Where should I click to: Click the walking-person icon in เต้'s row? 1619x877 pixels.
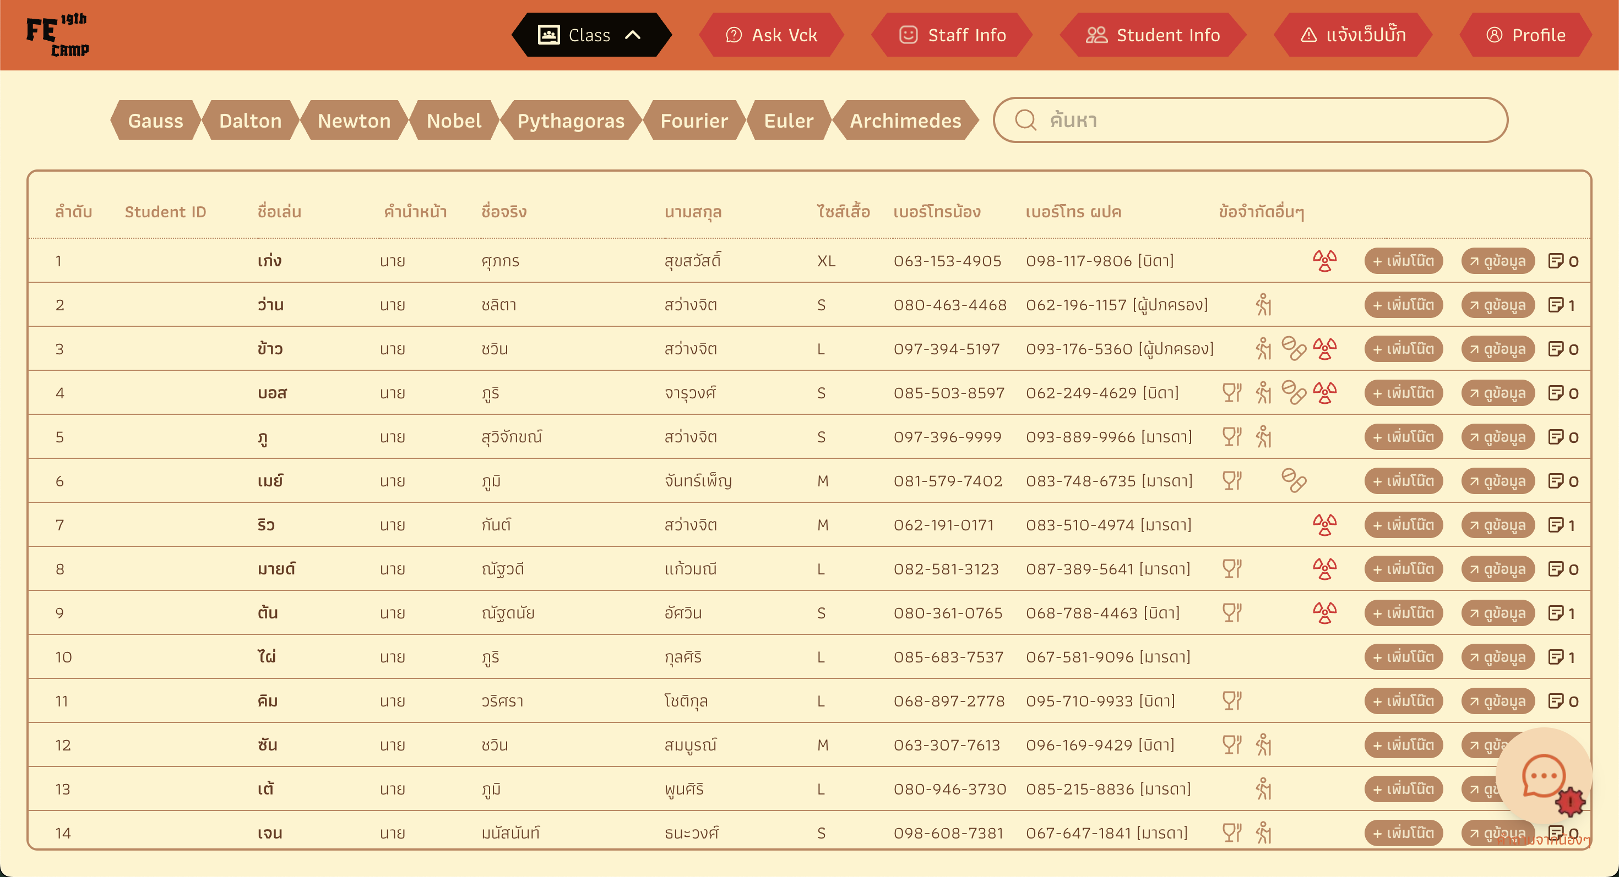coord(1263,788)
